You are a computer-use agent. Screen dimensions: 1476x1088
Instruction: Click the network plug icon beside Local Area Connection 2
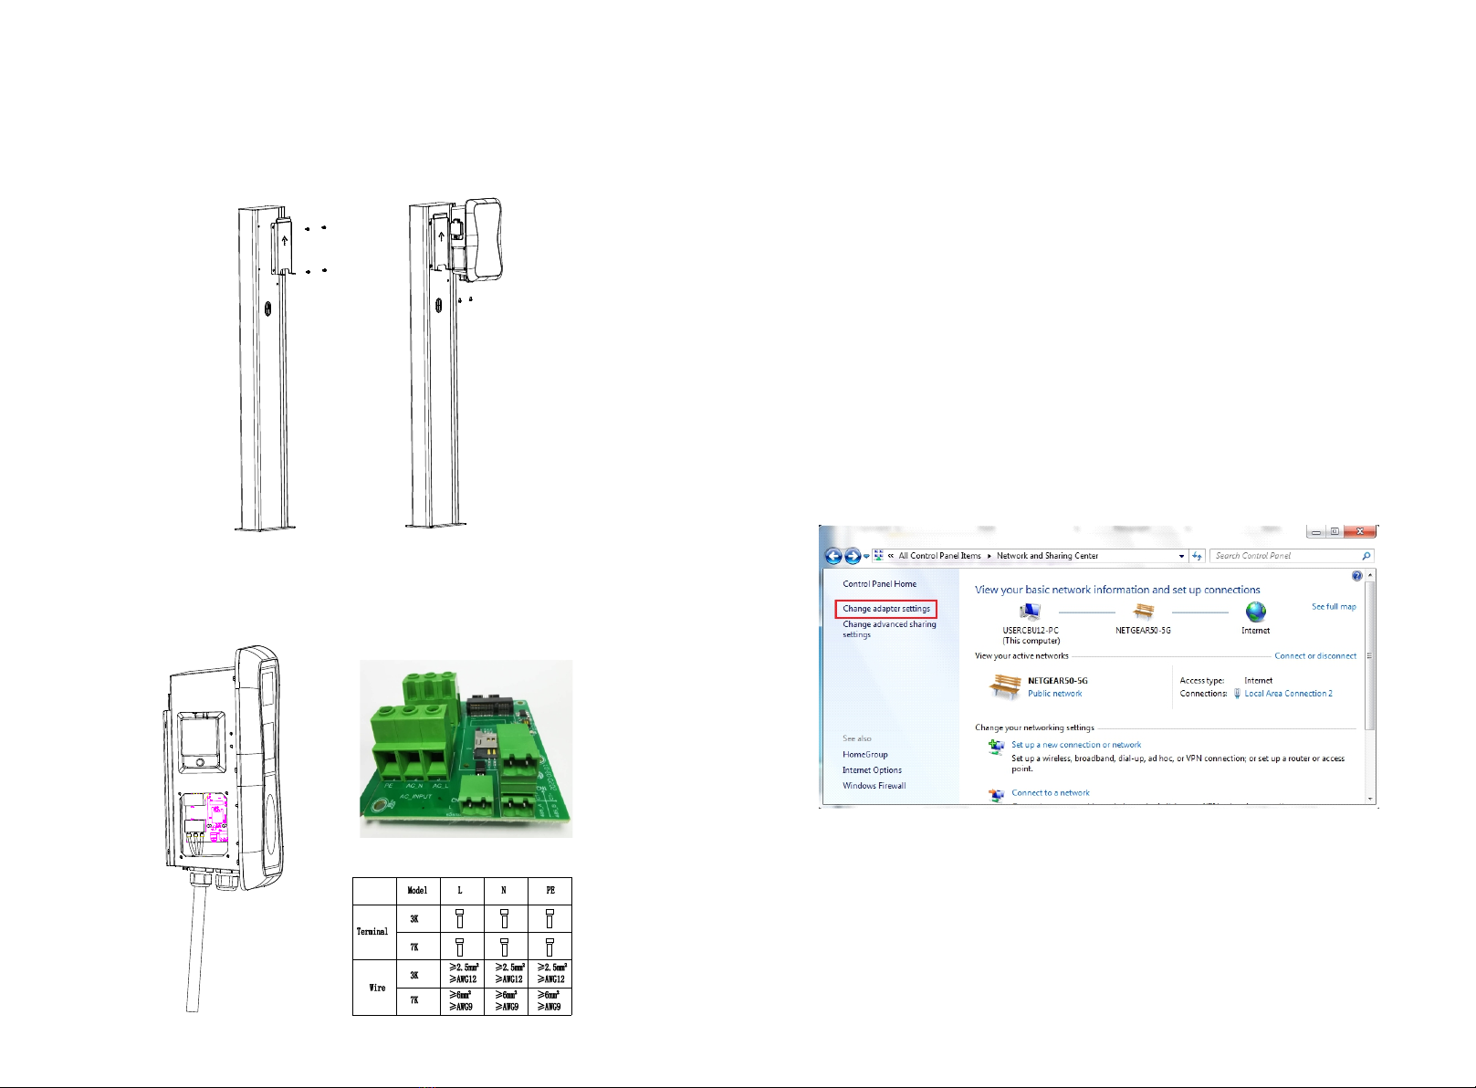[x=1237, y=694]
